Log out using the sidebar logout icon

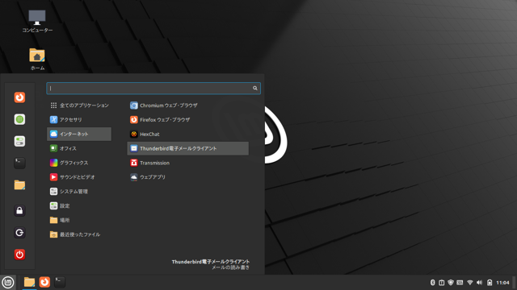click(19, 233)
